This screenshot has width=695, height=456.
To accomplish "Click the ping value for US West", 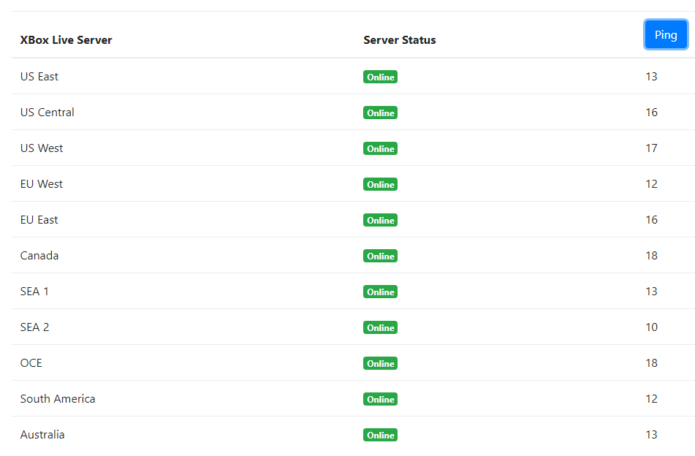I will pyautogui.click(x=651, y=148).
